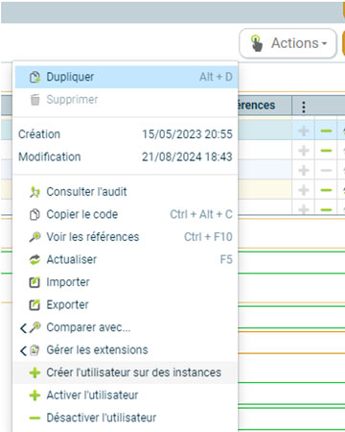345x432 pixels.
Task: Click the green minus in the second table row
Action: 326,151
